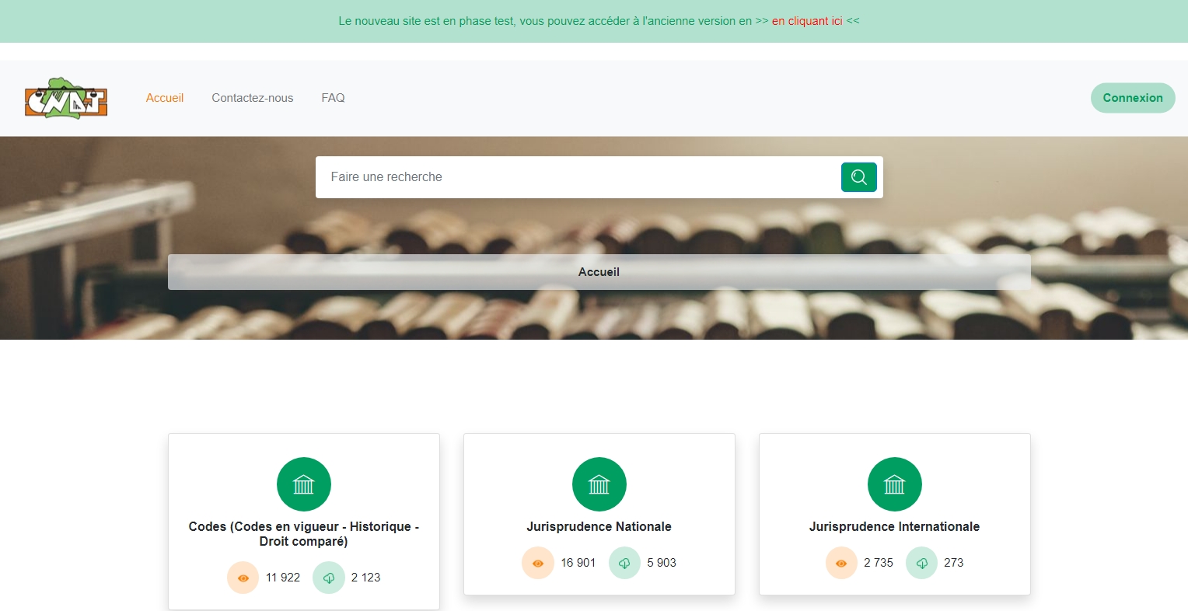
Task: Click the eye views icon beside 11 922
Action: pos(243,578)
